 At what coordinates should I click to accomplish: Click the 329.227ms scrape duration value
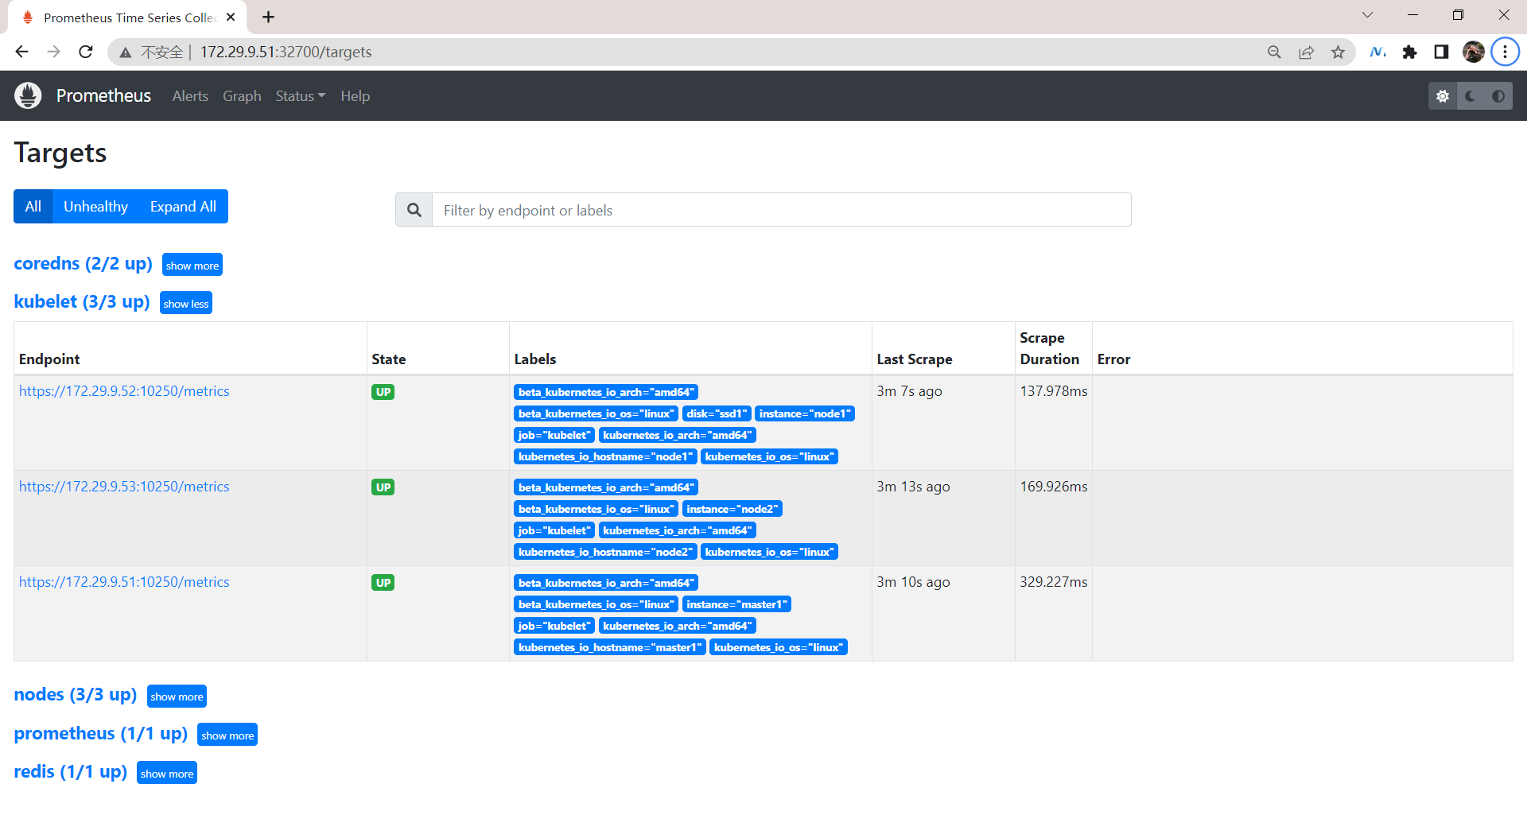click(1054, 582)
